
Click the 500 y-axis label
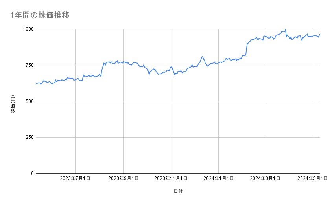click(29, 101)
